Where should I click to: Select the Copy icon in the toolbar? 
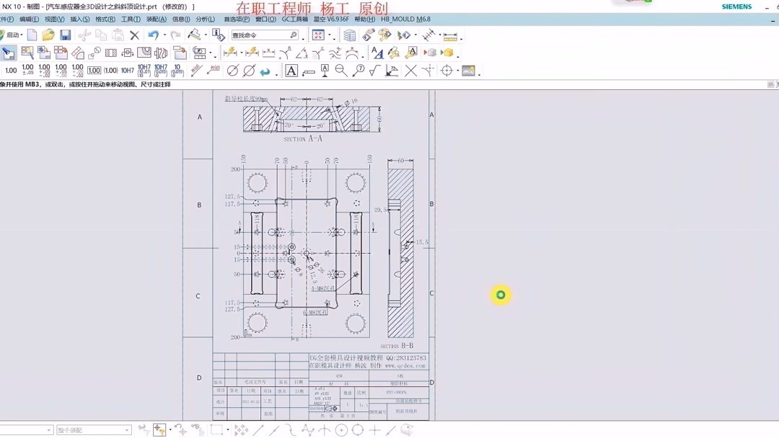tap(100, 34)
